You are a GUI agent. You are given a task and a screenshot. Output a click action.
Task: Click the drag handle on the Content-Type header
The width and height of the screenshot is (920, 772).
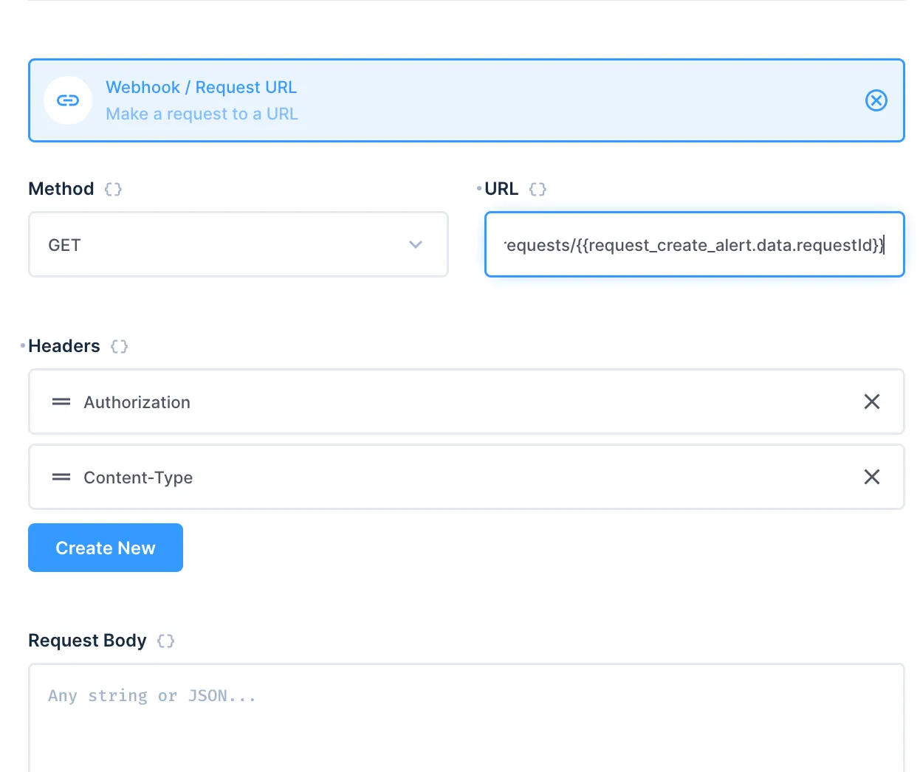(61, 478)
